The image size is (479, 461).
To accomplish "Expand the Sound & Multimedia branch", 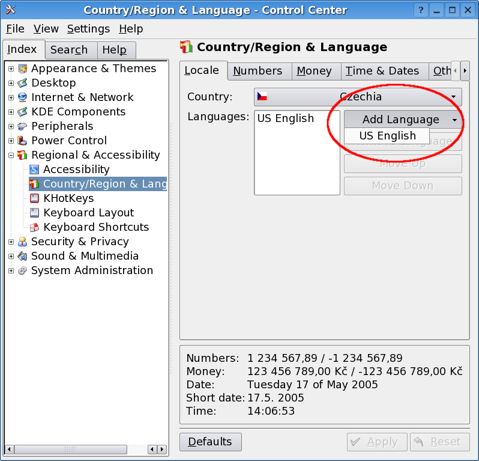I will tap(11, 257).
